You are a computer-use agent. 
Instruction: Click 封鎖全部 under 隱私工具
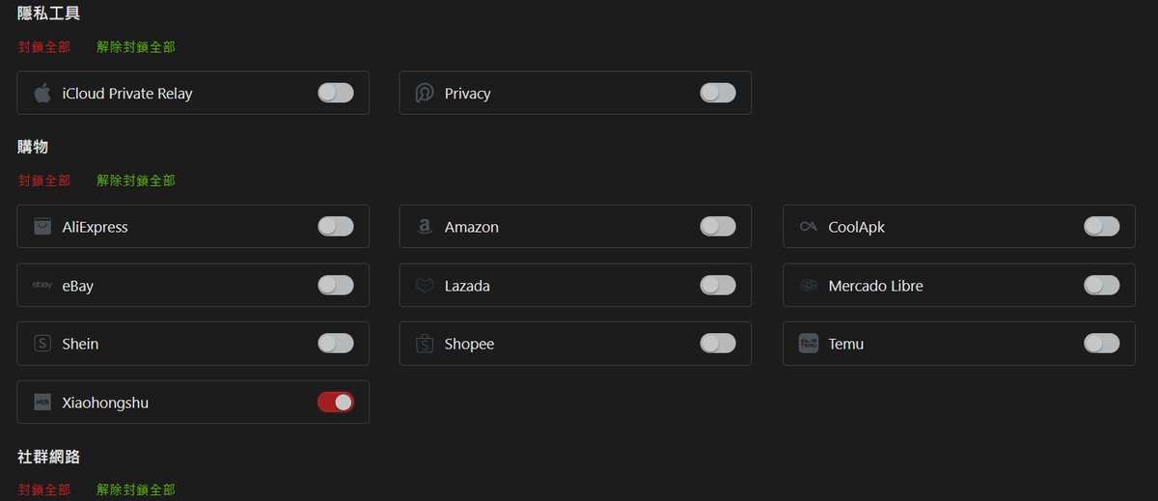click(x=44, y=47)
